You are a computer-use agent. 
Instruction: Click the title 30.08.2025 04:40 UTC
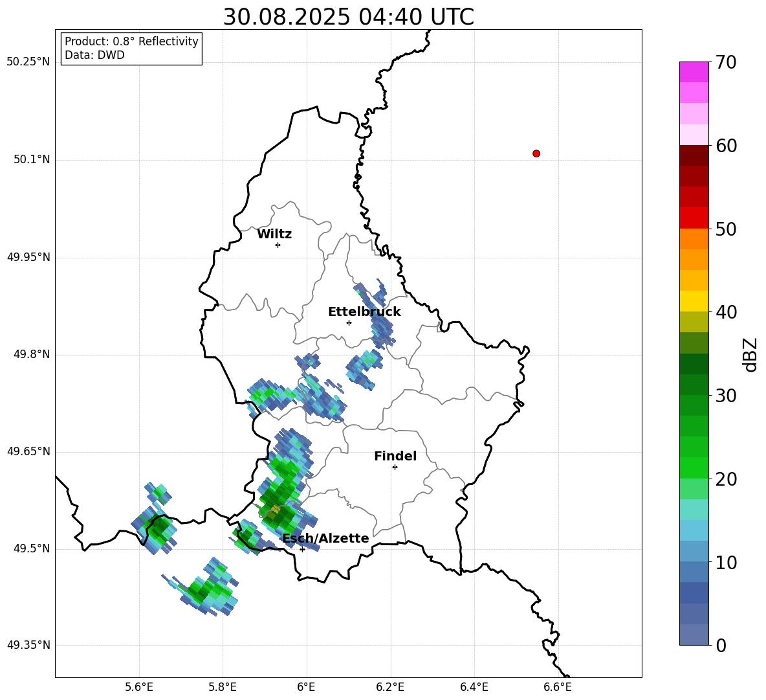coord(348,17)
